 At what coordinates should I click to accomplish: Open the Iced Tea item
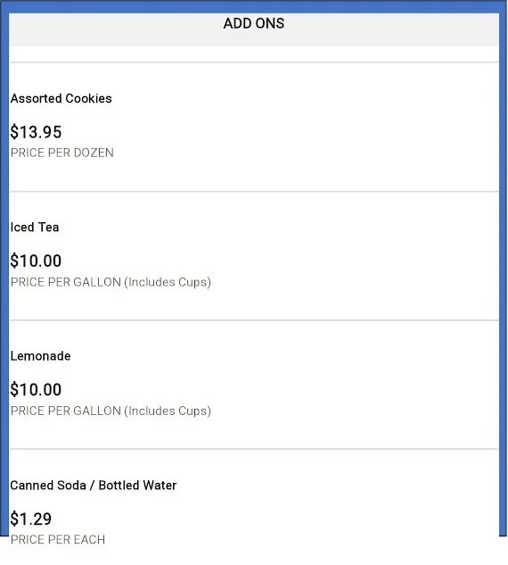(x=35, y=228)
